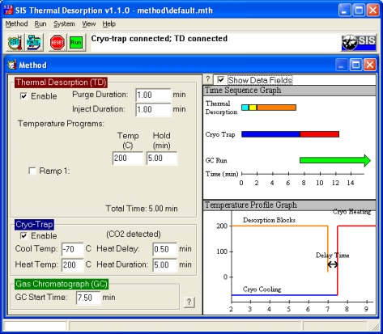383x334 pixels.
Task: Click the (CO2 detected) label
Action: [134, 234]
